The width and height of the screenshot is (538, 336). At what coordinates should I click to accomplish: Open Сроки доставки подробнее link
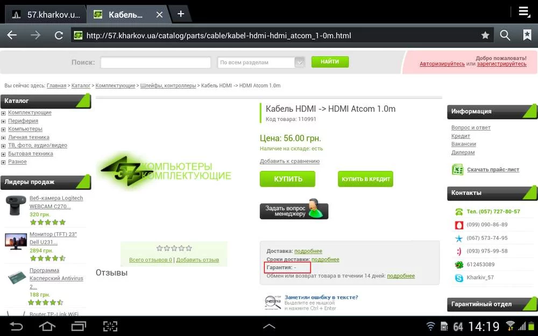pyautogui.click(x=325, y=259)
